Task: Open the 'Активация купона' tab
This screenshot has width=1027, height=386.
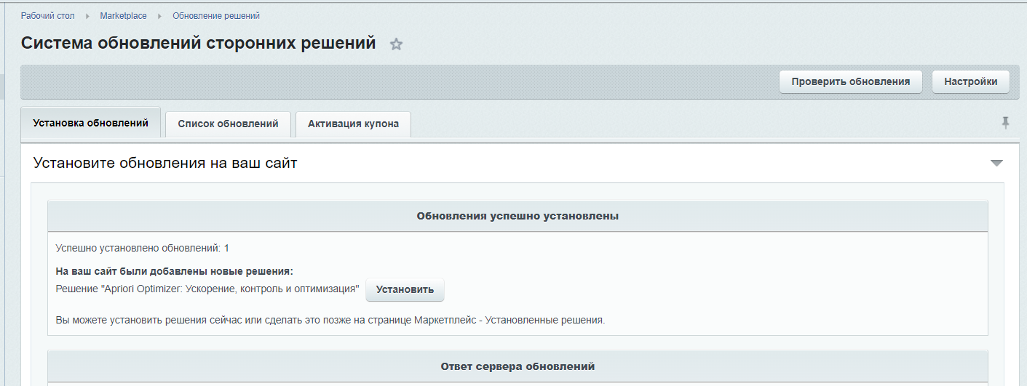Action: pos(353,124)
